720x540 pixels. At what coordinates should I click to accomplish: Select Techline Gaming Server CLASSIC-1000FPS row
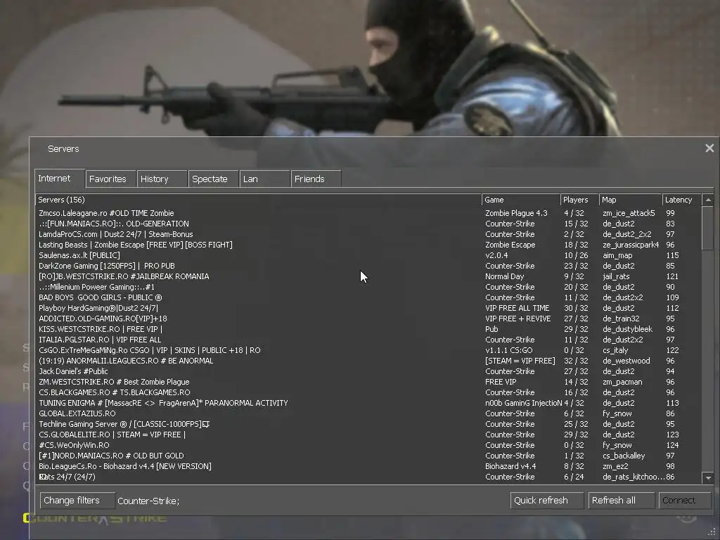coord(368,424)
